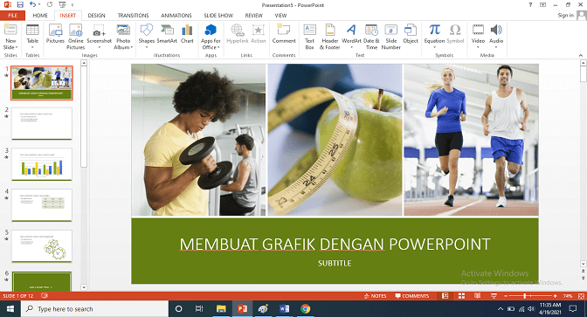Open the Table insert tool
Screen dimensions: 587x317
(32, 37)
